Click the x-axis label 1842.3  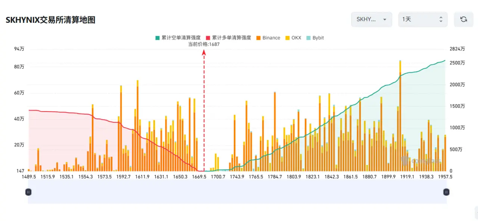click(332, 177)
